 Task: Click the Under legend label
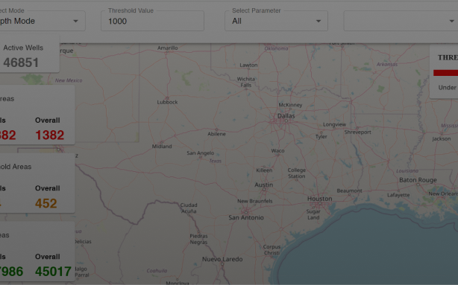(448, 87)
